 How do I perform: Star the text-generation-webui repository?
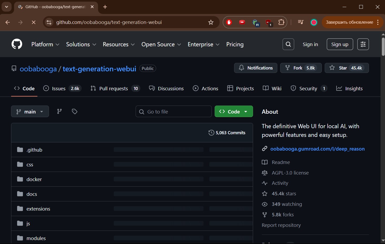(x=347, y=68)
